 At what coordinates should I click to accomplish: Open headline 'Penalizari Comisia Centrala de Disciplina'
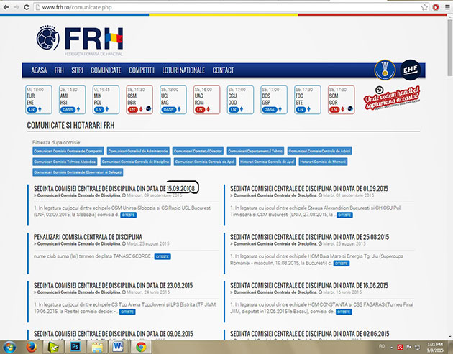pos(88,237)
